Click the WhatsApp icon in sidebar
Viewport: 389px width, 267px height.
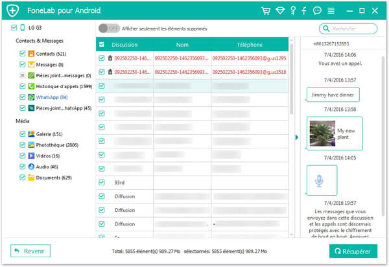click(31, 97)
